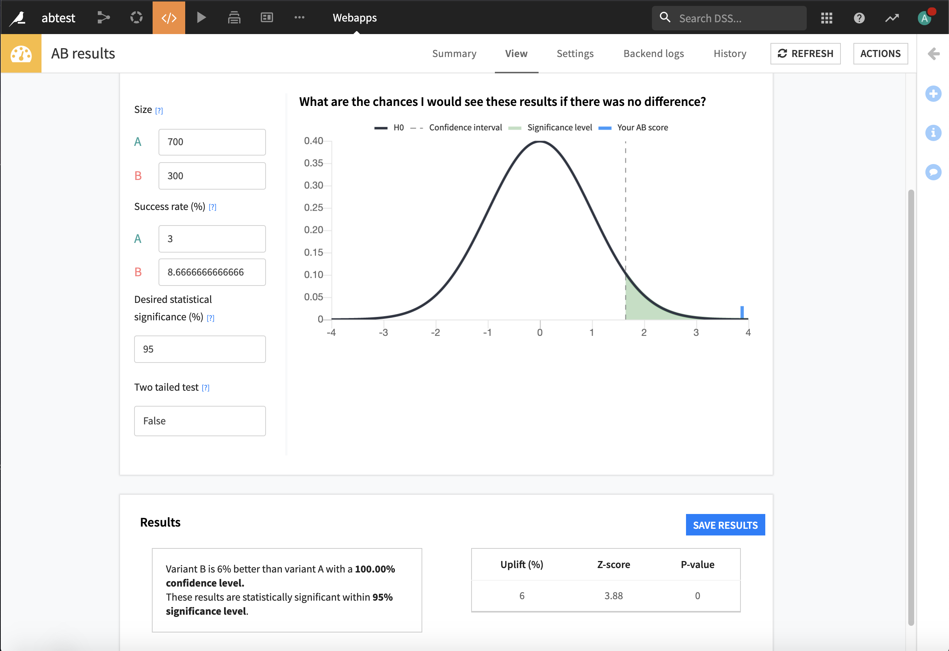Click the help question mark icon
This screenshot has height=651, width=949.
click(859, 18)
